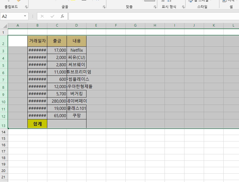Select the 네이버페이 cell
Image resolution: width=239 pixels, height=182 pixels.
pos(76,101)
